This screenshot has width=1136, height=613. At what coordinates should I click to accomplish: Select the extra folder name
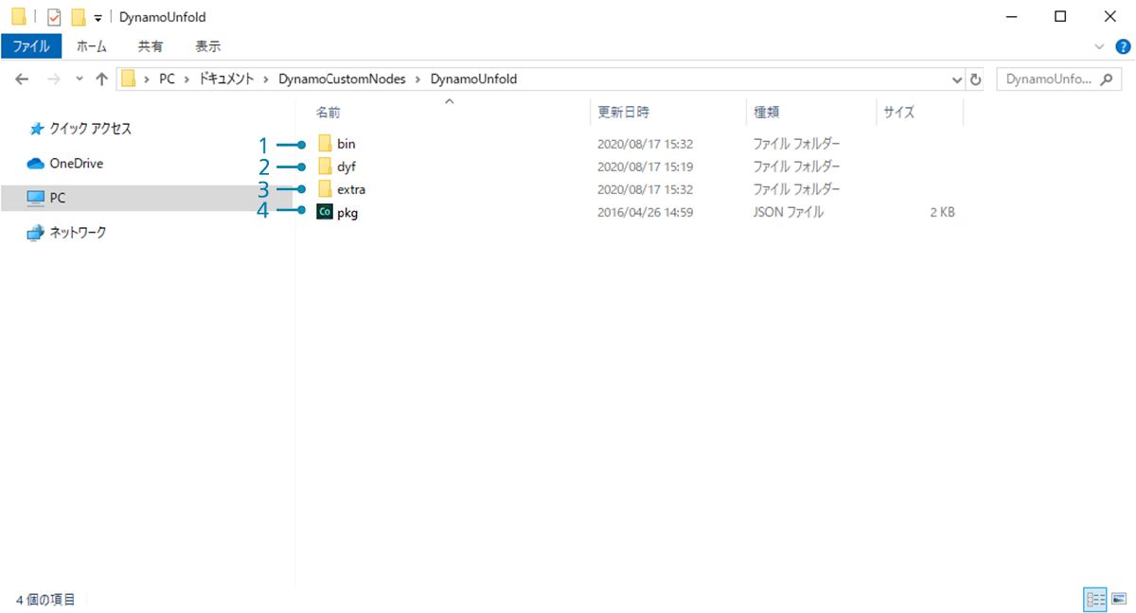(x=351, y=189)
